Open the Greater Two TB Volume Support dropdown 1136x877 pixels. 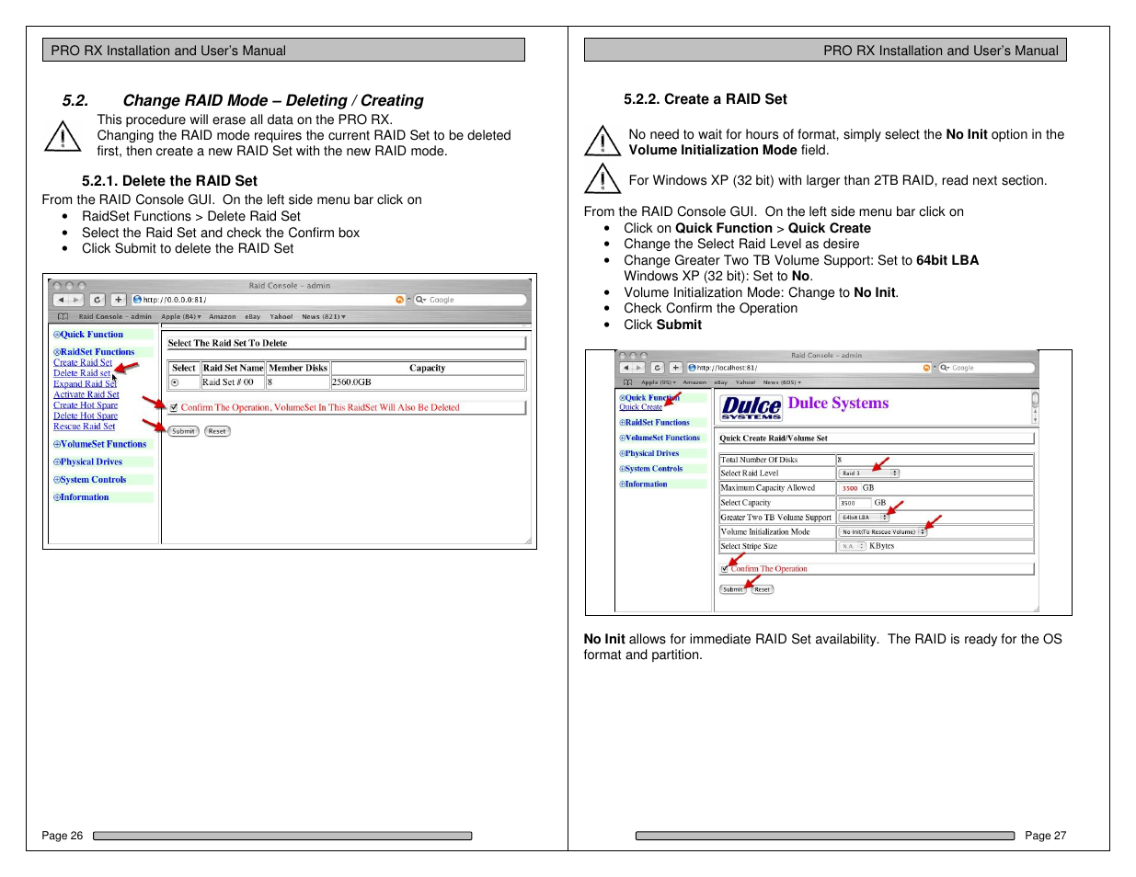click(x=864, y=518)
